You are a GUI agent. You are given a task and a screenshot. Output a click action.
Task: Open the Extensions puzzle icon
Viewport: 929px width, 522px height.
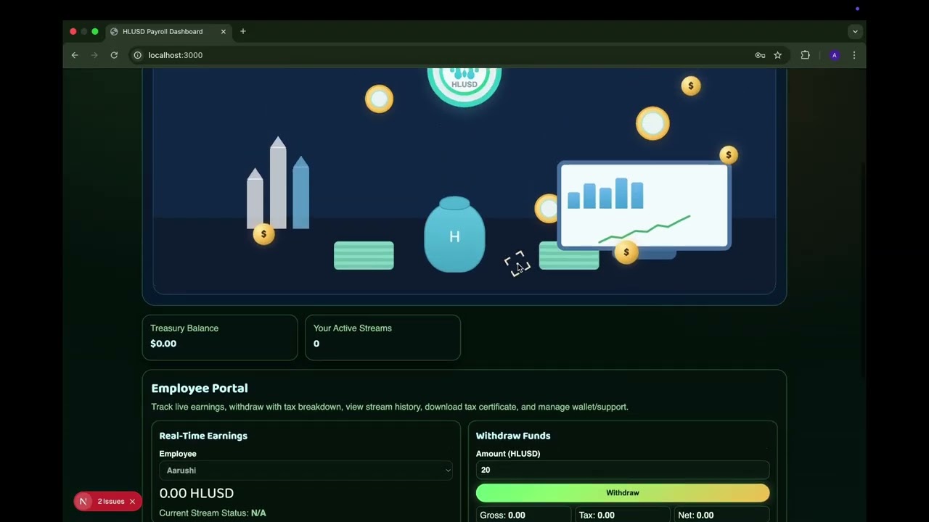click(x=805, y=55)
